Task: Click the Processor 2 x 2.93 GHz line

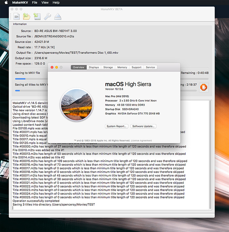Action: coord(131,101)
